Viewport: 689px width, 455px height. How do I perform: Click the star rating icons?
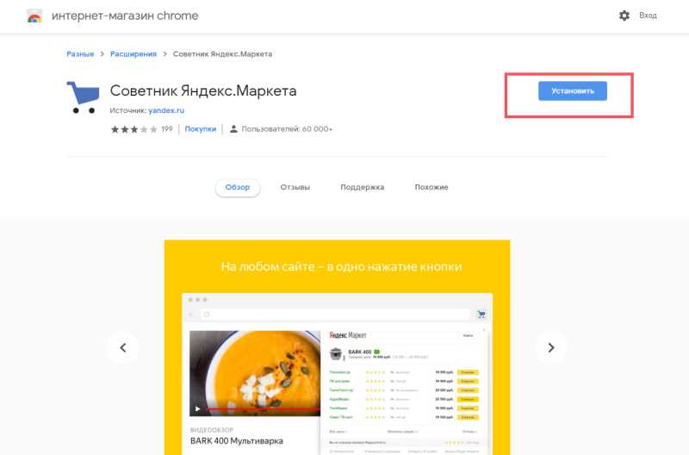pos(133,129)
